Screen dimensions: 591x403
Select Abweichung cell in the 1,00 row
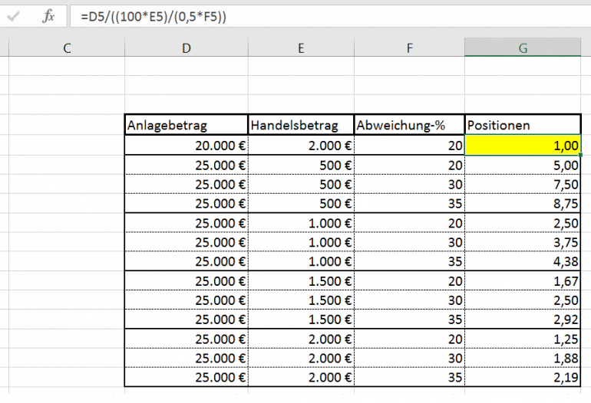pyautogui.click(x=409, y=146)
